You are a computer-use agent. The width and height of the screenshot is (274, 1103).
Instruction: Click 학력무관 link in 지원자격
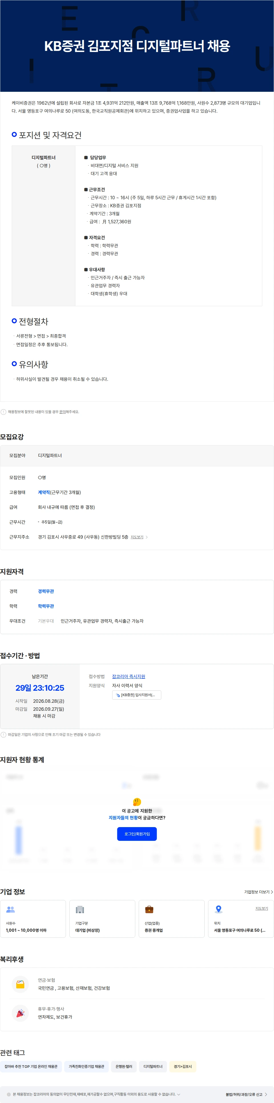pos(46,606)
